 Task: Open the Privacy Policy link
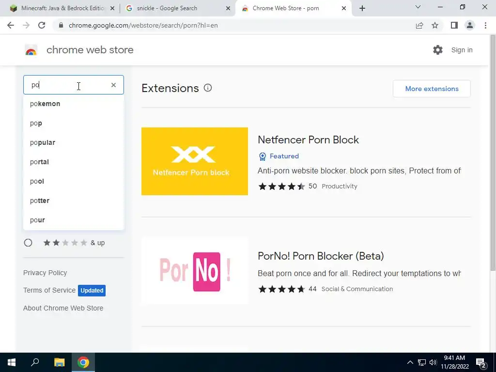click(45, 273)
